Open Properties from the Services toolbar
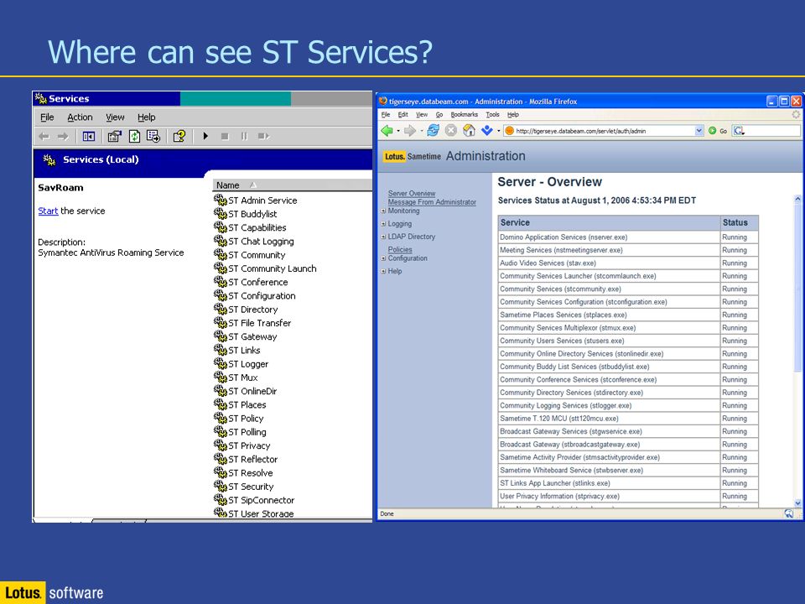The image size is (805, 604). coord(115,136)
